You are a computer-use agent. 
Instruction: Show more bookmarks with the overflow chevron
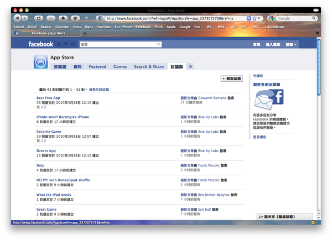pyautogui.click(x=318, y=27)
